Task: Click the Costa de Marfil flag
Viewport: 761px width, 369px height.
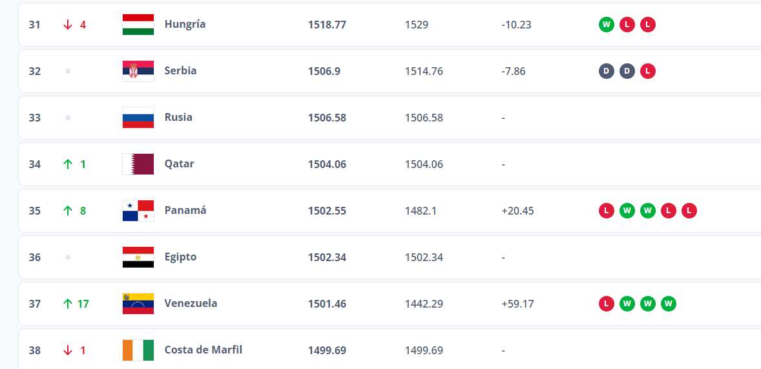Action: (x=138, y=350)
